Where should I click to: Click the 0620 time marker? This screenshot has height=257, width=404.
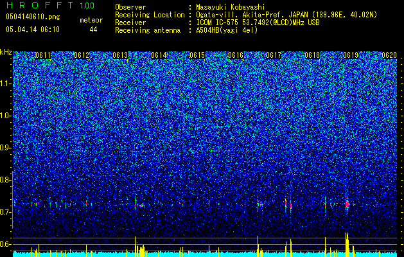[389, 55]
